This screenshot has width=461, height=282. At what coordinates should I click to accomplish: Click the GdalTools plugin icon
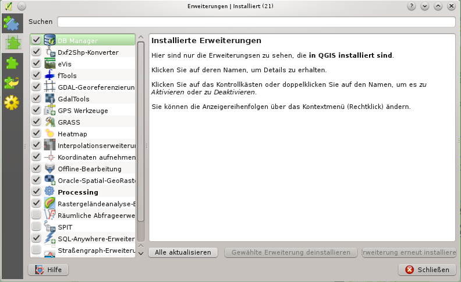(49, 98)
